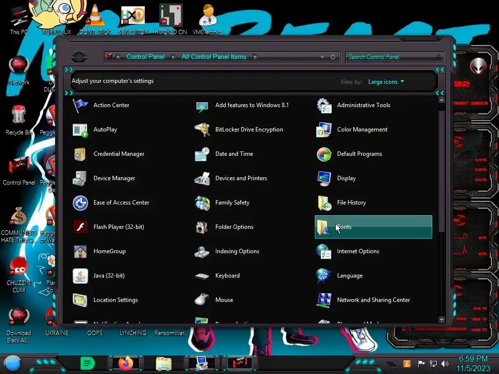
Task: Click All Control Panel Items breadcrumb
Action: [x=214, y=56]
